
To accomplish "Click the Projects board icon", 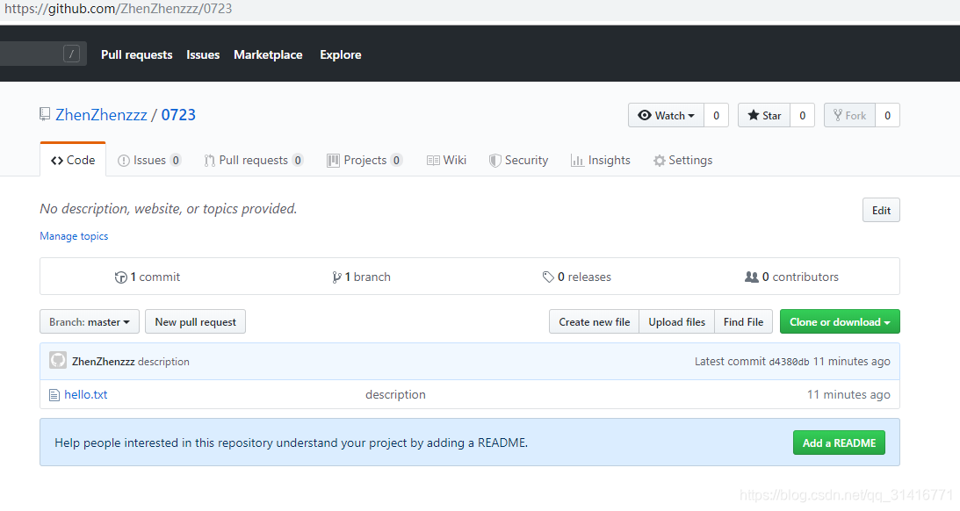I will [333, 161].
